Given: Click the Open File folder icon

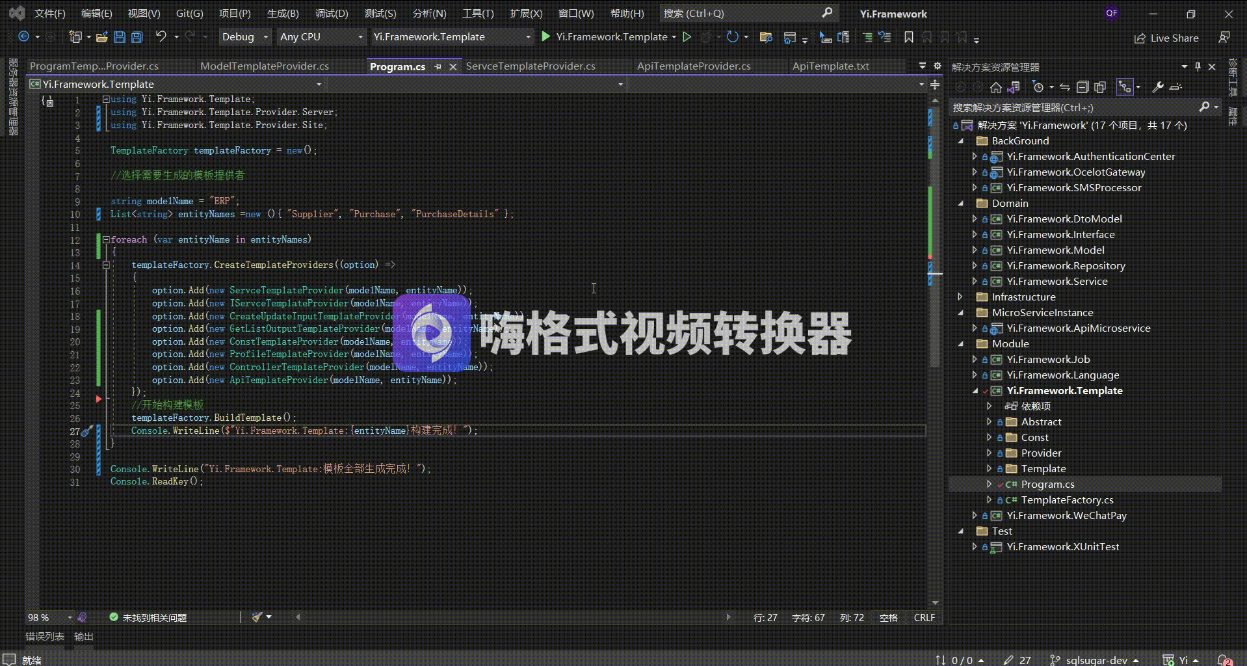Looking at the screenshot, I should click(x=102, y=37).
